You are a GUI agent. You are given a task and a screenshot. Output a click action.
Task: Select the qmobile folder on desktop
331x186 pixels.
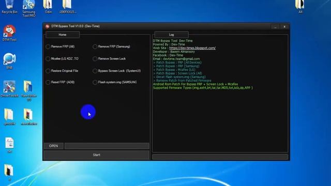(9, 117)
